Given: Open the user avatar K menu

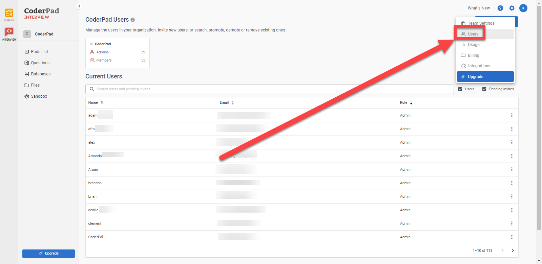Looking at the screenshot, I should pos(523,8).
